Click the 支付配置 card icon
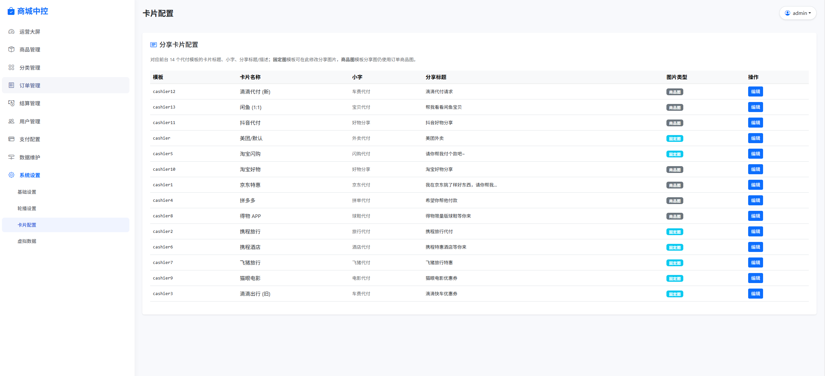 [11, 139]
